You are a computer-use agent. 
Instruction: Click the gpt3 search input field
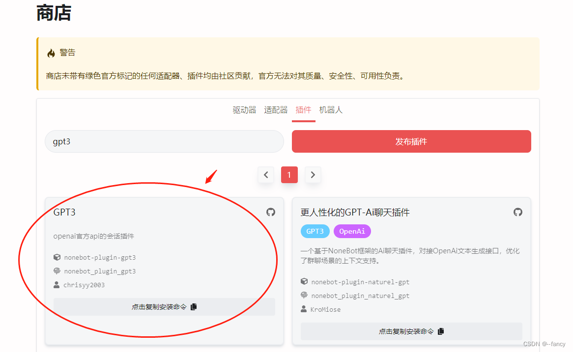164,141
